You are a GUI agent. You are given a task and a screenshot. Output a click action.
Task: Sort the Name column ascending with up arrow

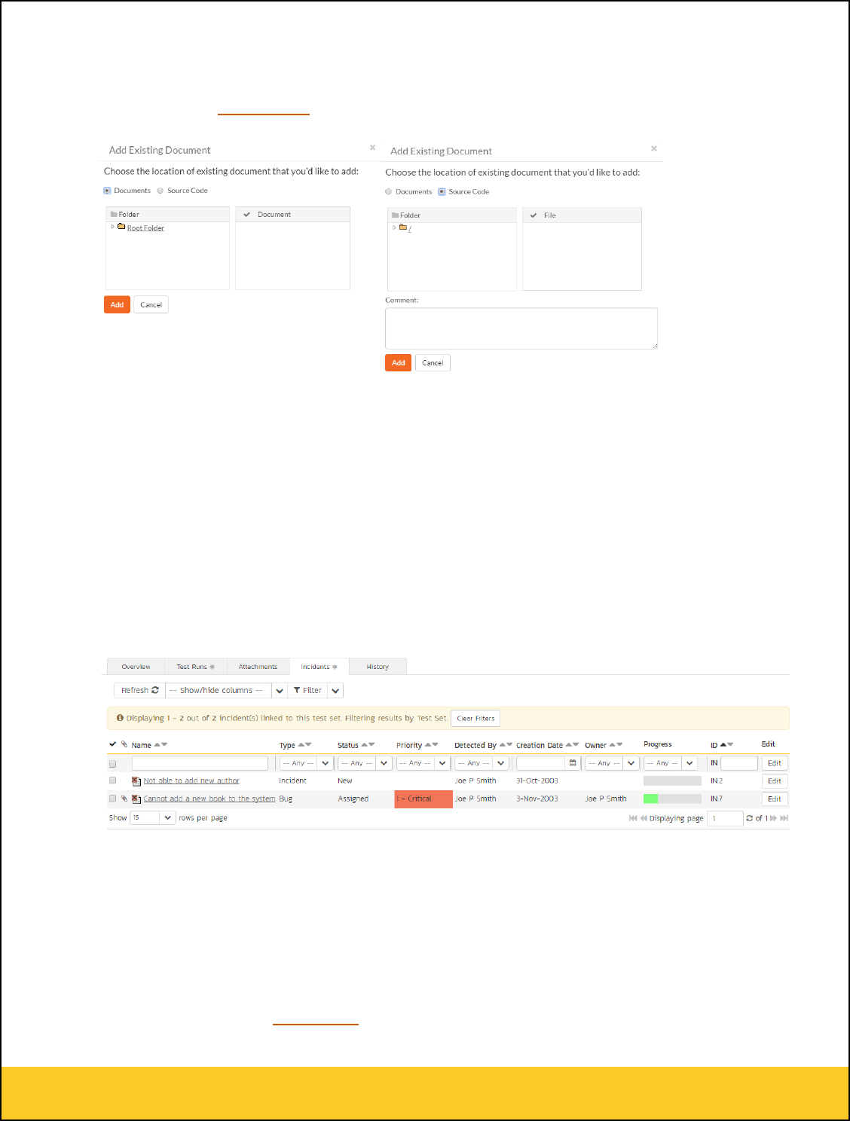click(x=157, y=745)
